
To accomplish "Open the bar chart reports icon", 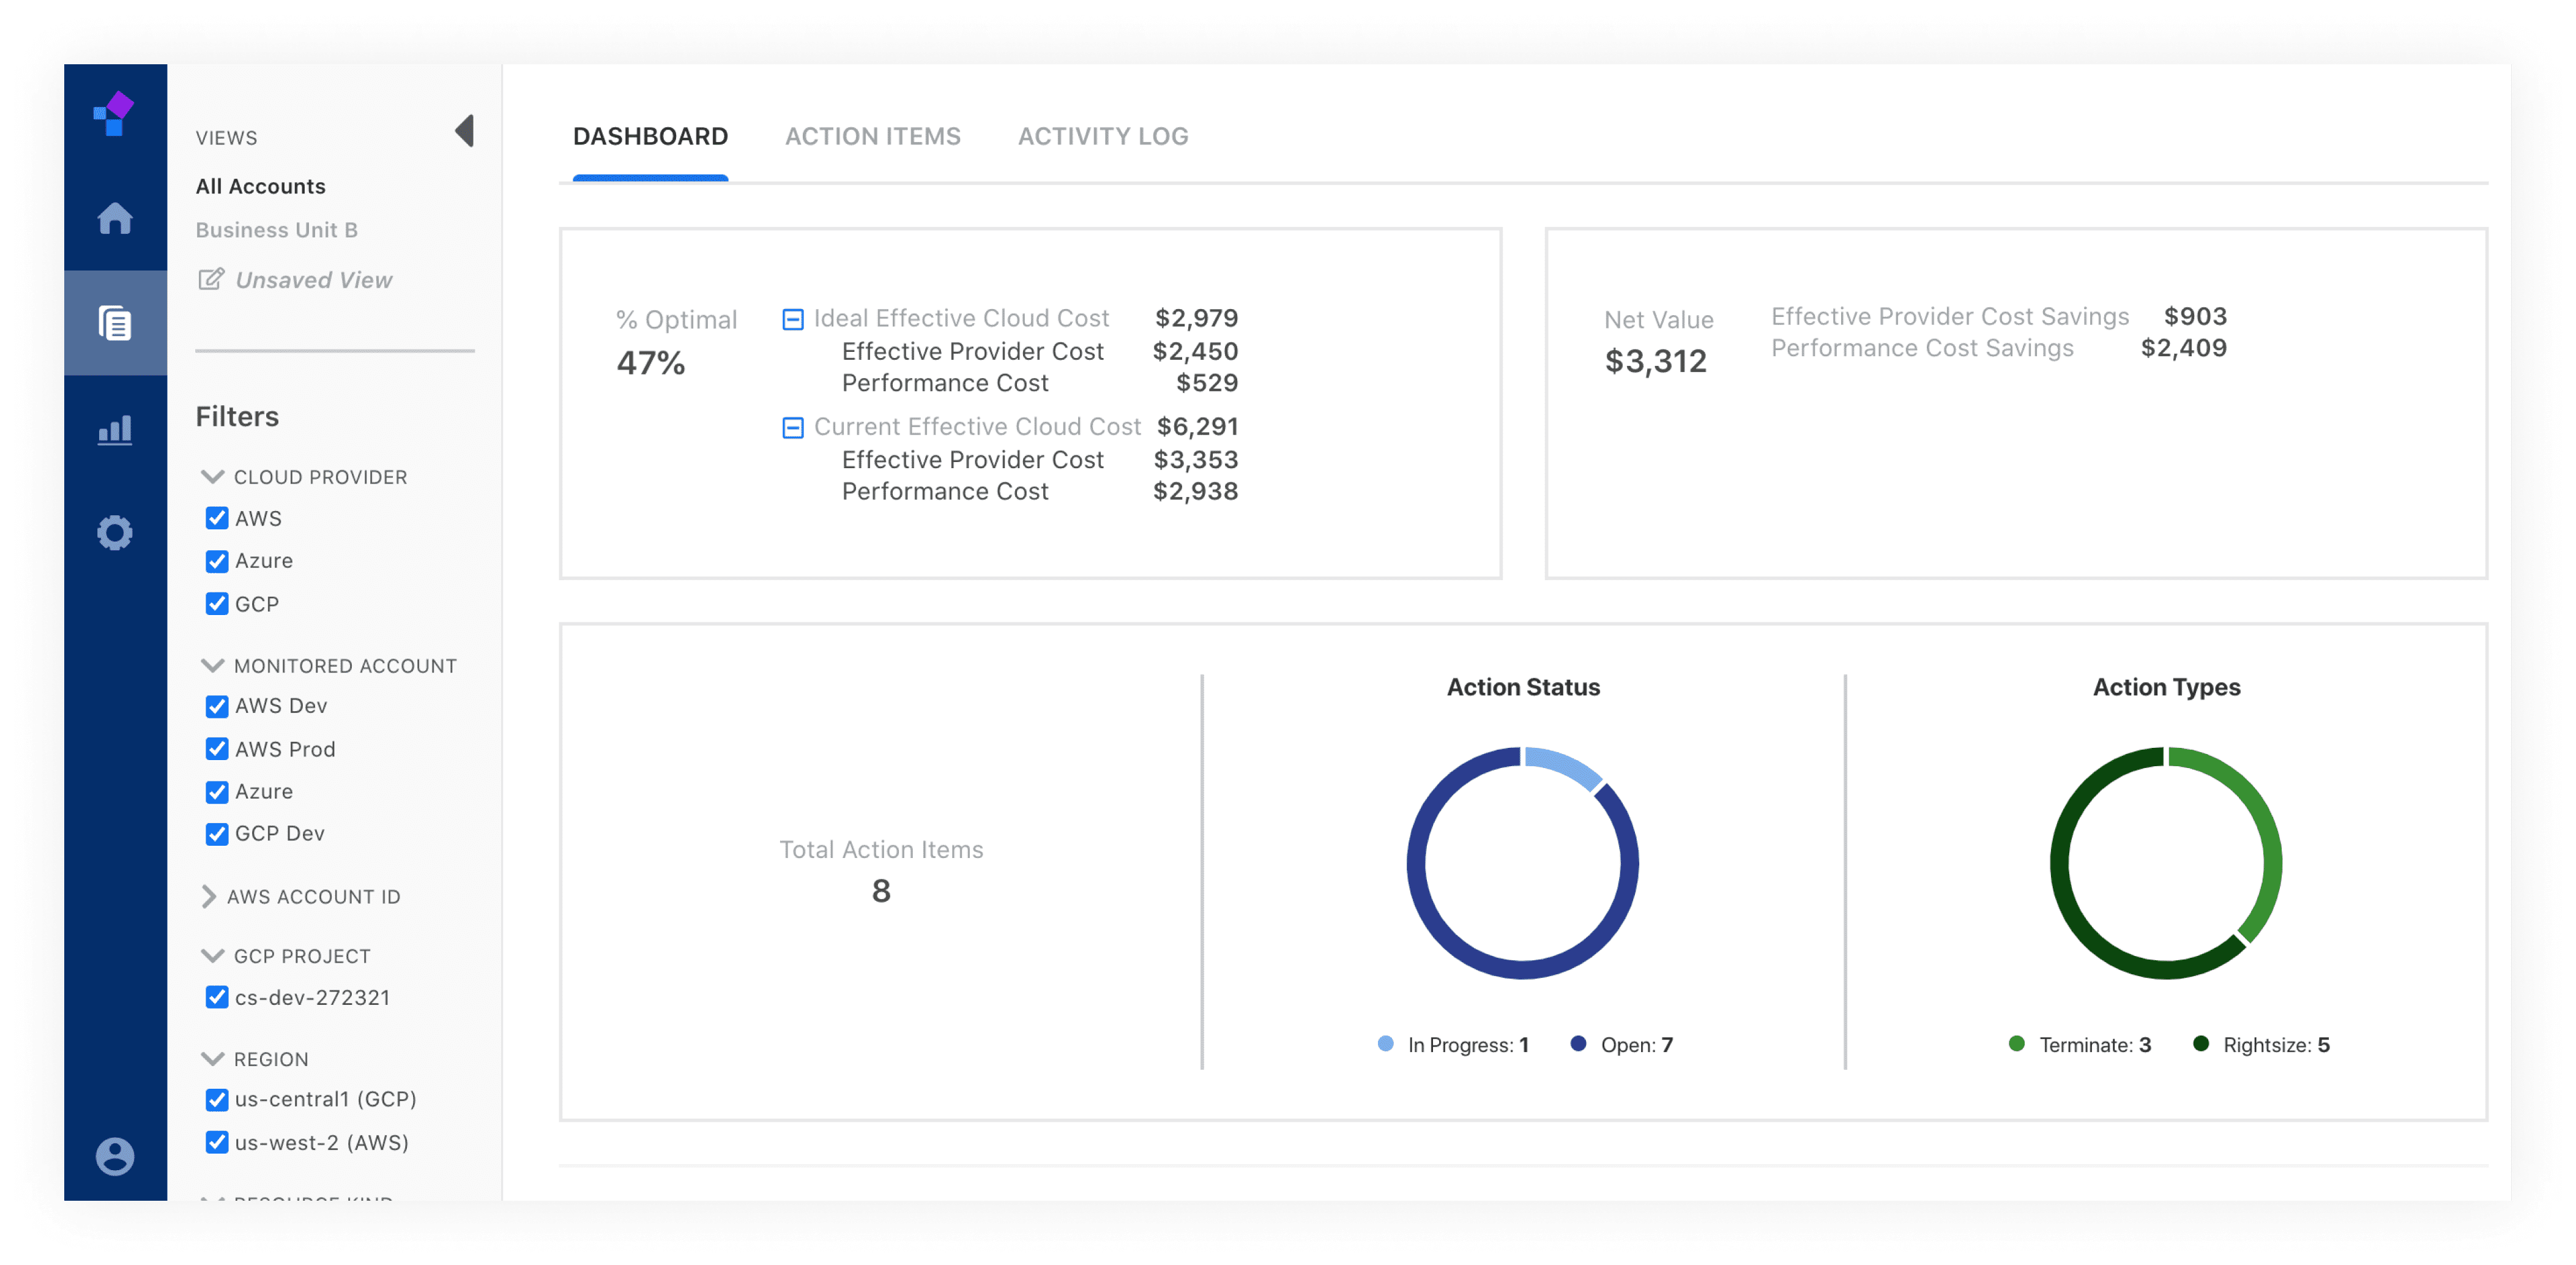I will coord(115,430).
